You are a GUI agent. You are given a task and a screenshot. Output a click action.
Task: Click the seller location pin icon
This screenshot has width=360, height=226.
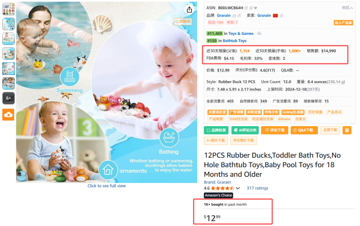click(x=281, y=16)
